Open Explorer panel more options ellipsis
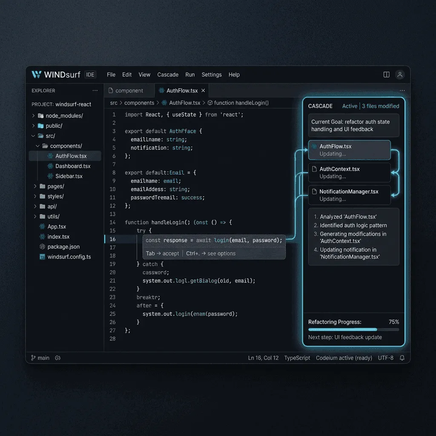The image size is (436, 436). pyautogui.click(x=95, y=91)
